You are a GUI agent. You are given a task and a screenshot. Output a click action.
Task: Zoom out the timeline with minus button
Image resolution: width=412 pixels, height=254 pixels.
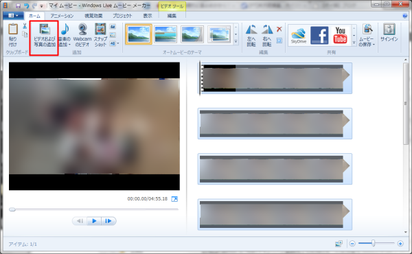click(x=352, y=244)
